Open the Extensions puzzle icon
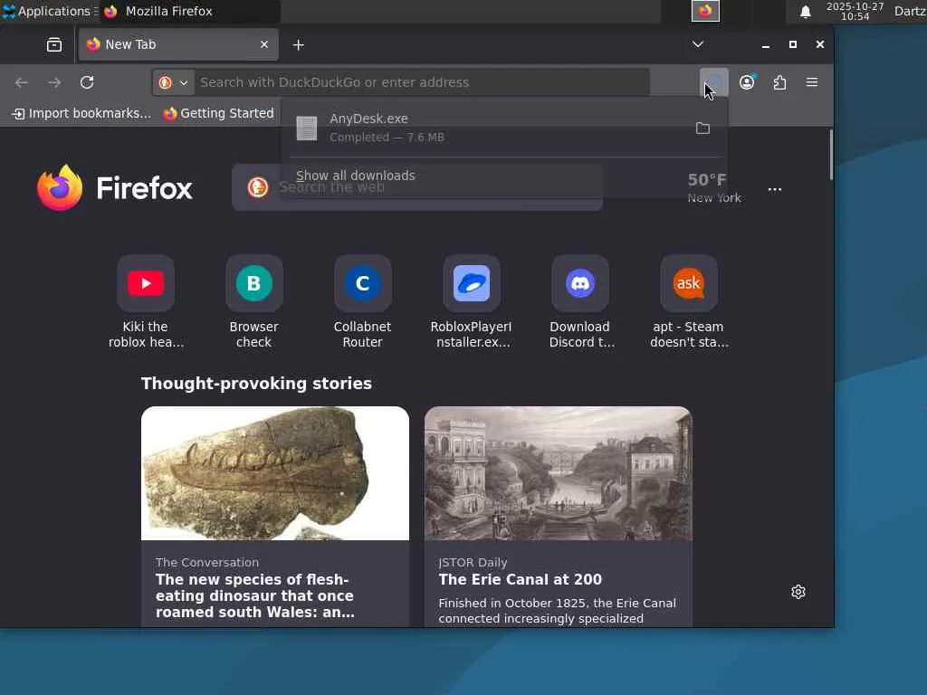 point(779,82)
